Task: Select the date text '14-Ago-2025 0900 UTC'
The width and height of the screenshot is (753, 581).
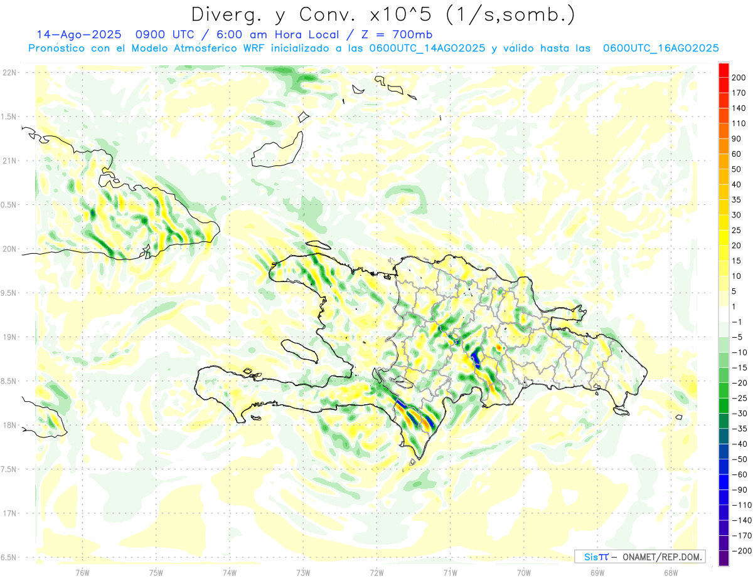Action: pos(115,34)
